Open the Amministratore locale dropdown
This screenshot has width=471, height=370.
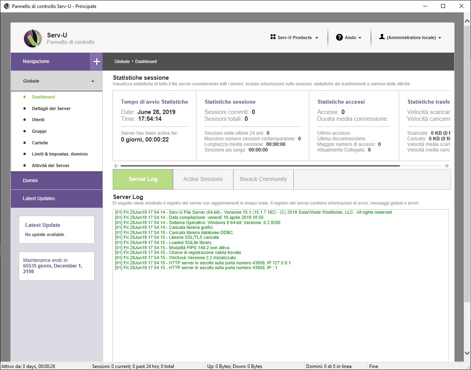(x=410, y=37)
